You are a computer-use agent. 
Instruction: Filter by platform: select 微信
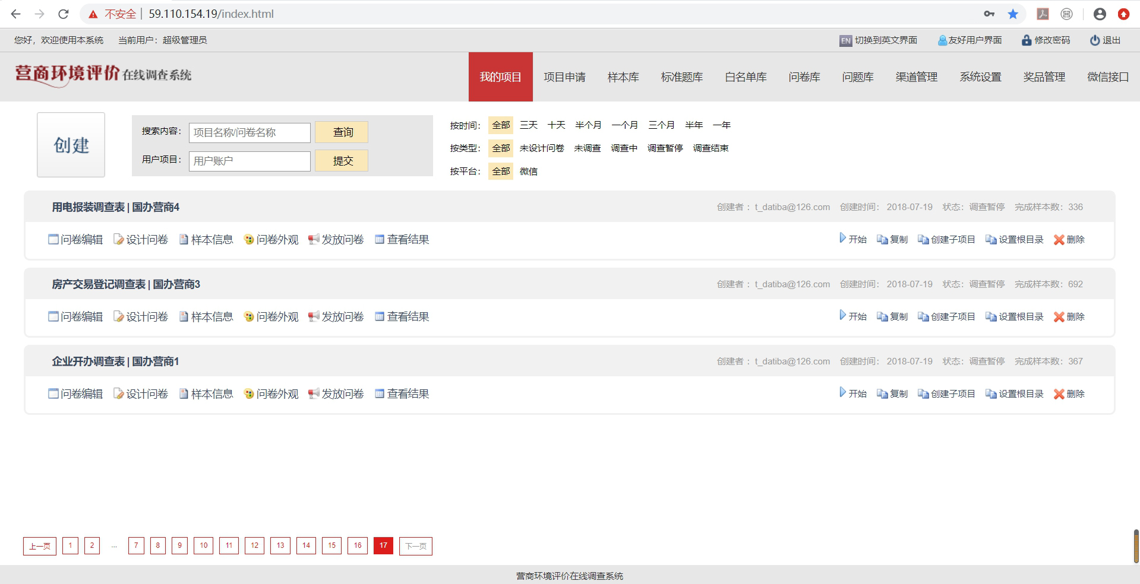(528, 172)
